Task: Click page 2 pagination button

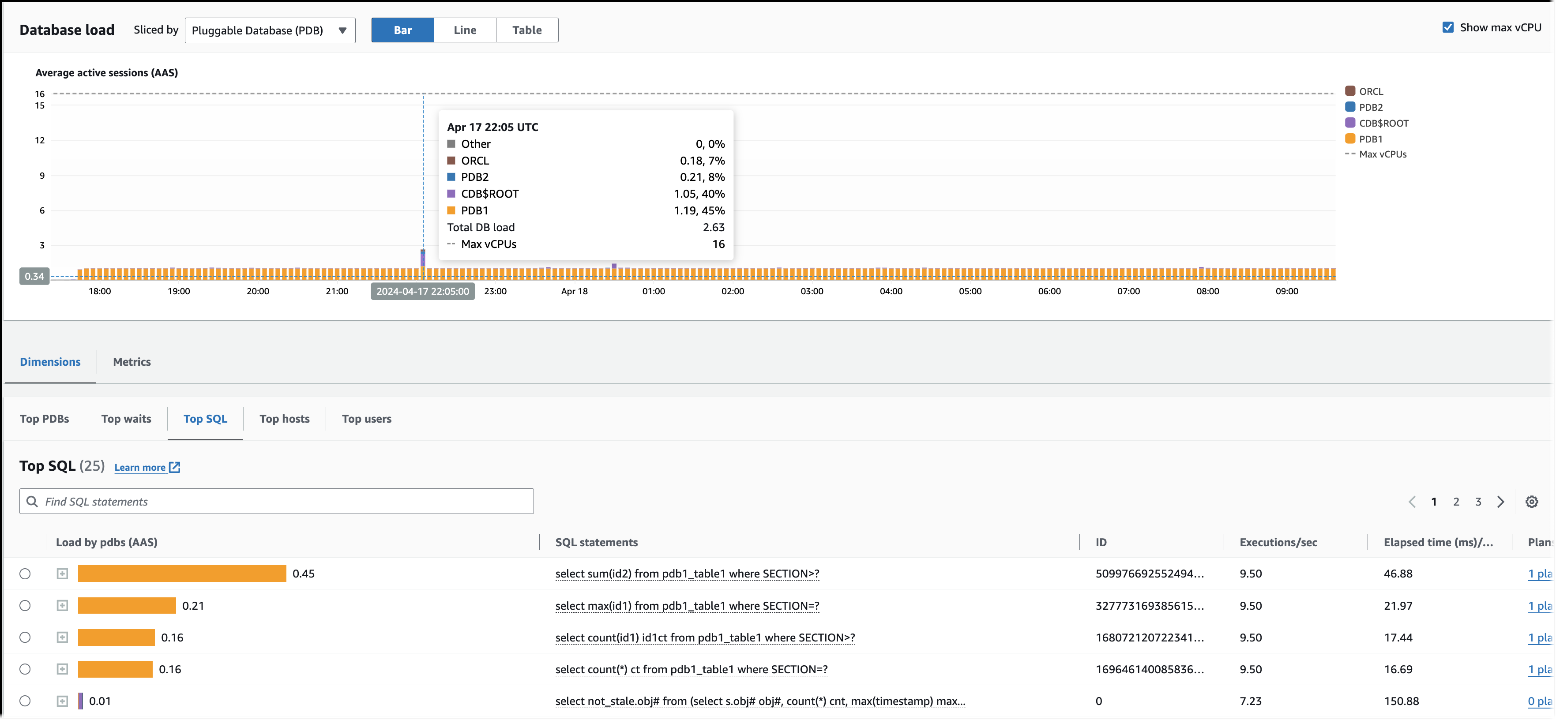Action: click(1457, 501)
